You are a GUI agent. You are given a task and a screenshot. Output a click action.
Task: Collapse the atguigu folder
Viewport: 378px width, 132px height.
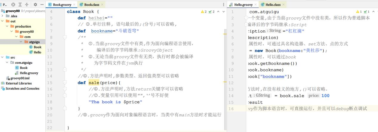tap(21, 42)
